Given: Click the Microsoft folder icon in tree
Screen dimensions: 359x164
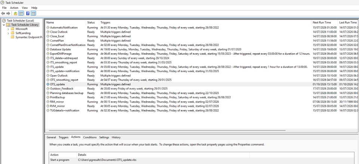Looking at the screenshot, I should tap(12, 29).
